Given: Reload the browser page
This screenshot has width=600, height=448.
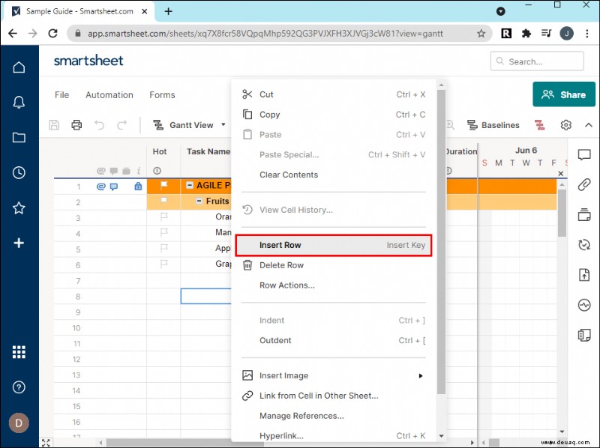Looking at the screenshot, I should (52, 33).
